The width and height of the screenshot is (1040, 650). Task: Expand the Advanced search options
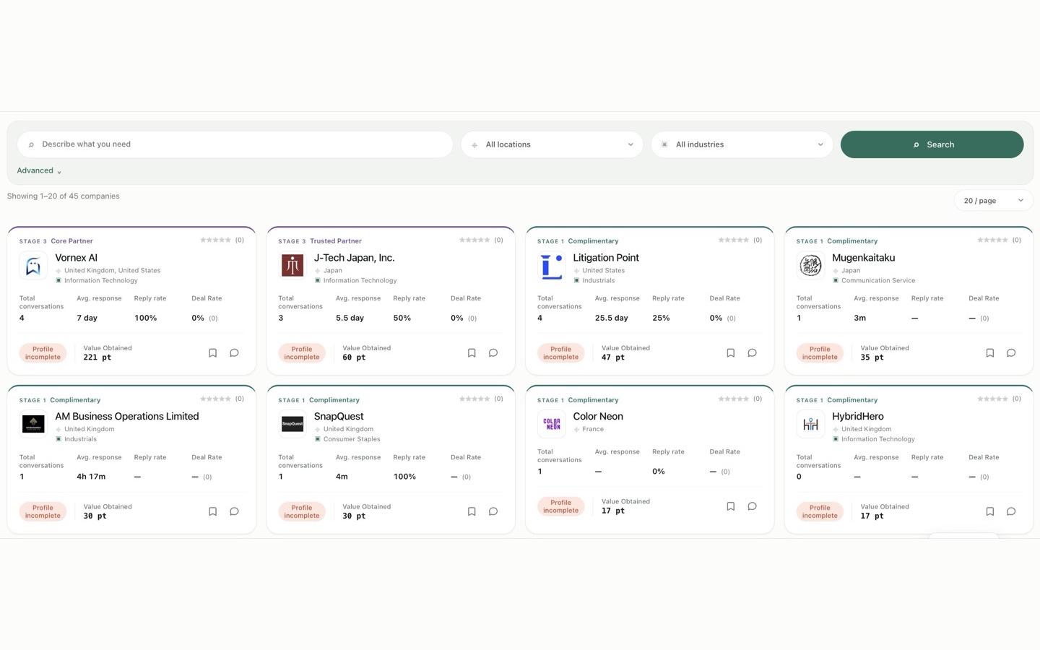[x=39, y=171]
